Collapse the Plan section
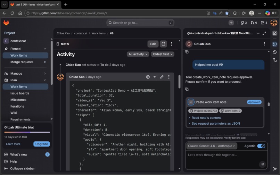 tap(45, 80)
